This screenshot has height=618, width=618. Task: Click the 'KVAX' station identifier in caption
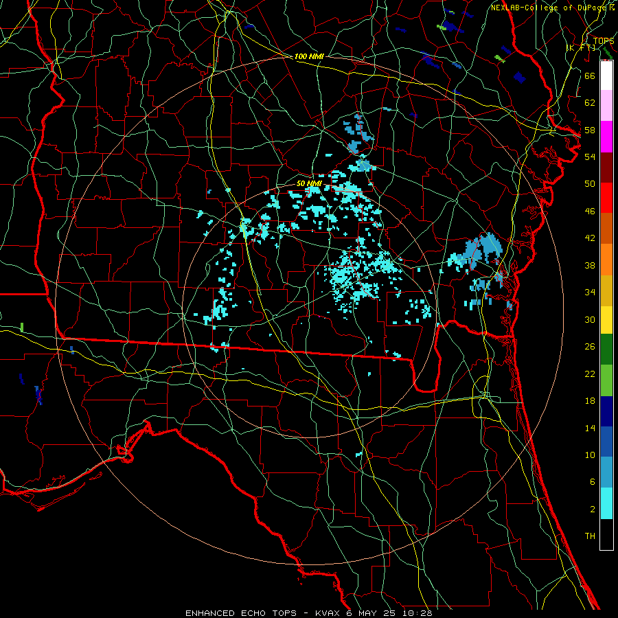click(x=328, y=613)
